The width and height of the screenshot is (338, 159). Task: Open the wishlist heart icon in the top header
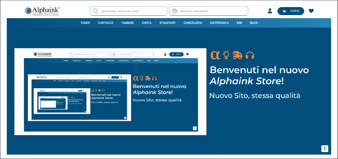311,11
